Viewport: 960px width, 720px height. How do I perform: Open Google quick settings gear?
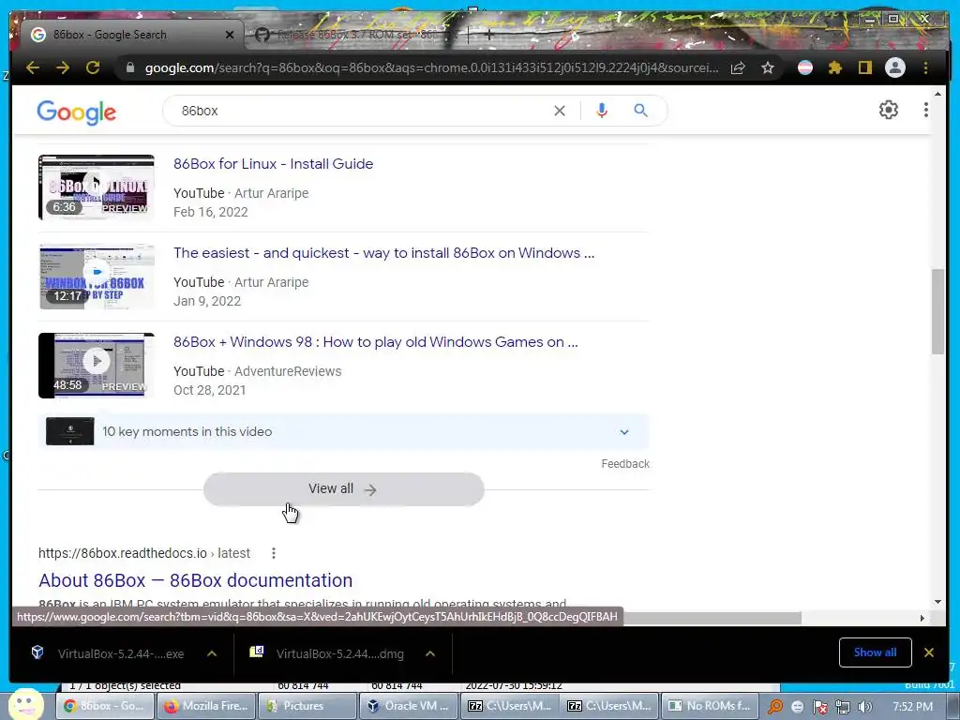tap(889, 110)
